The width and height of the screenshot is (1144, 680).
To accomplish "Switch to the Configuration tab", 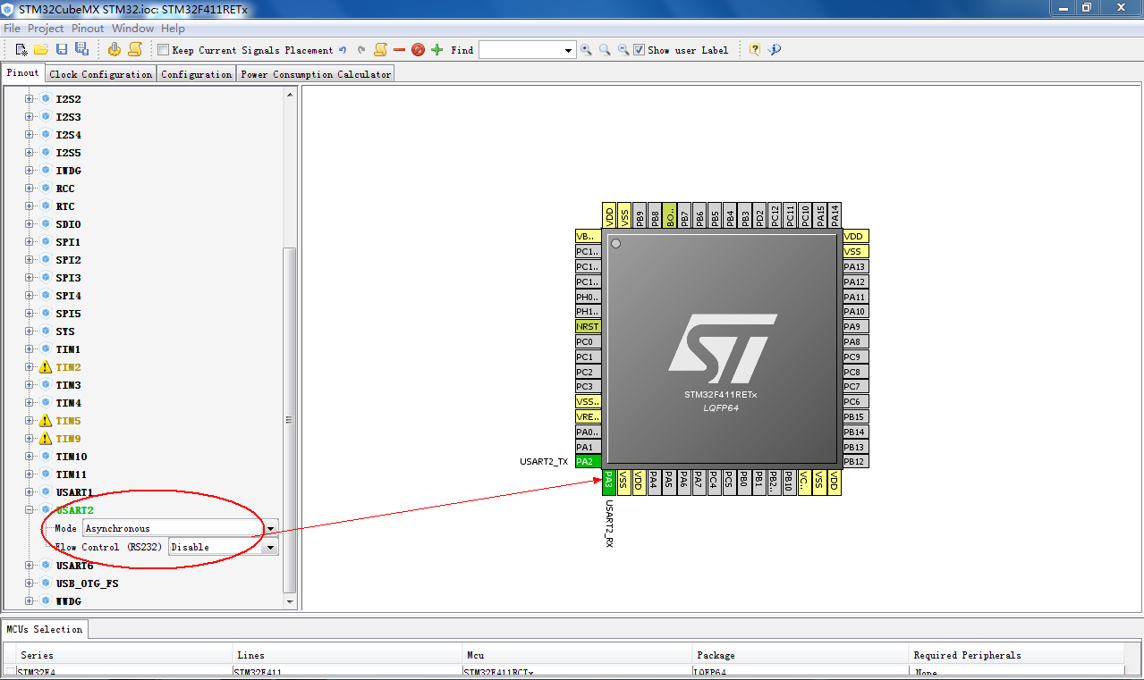I will (x=197, y=74).
